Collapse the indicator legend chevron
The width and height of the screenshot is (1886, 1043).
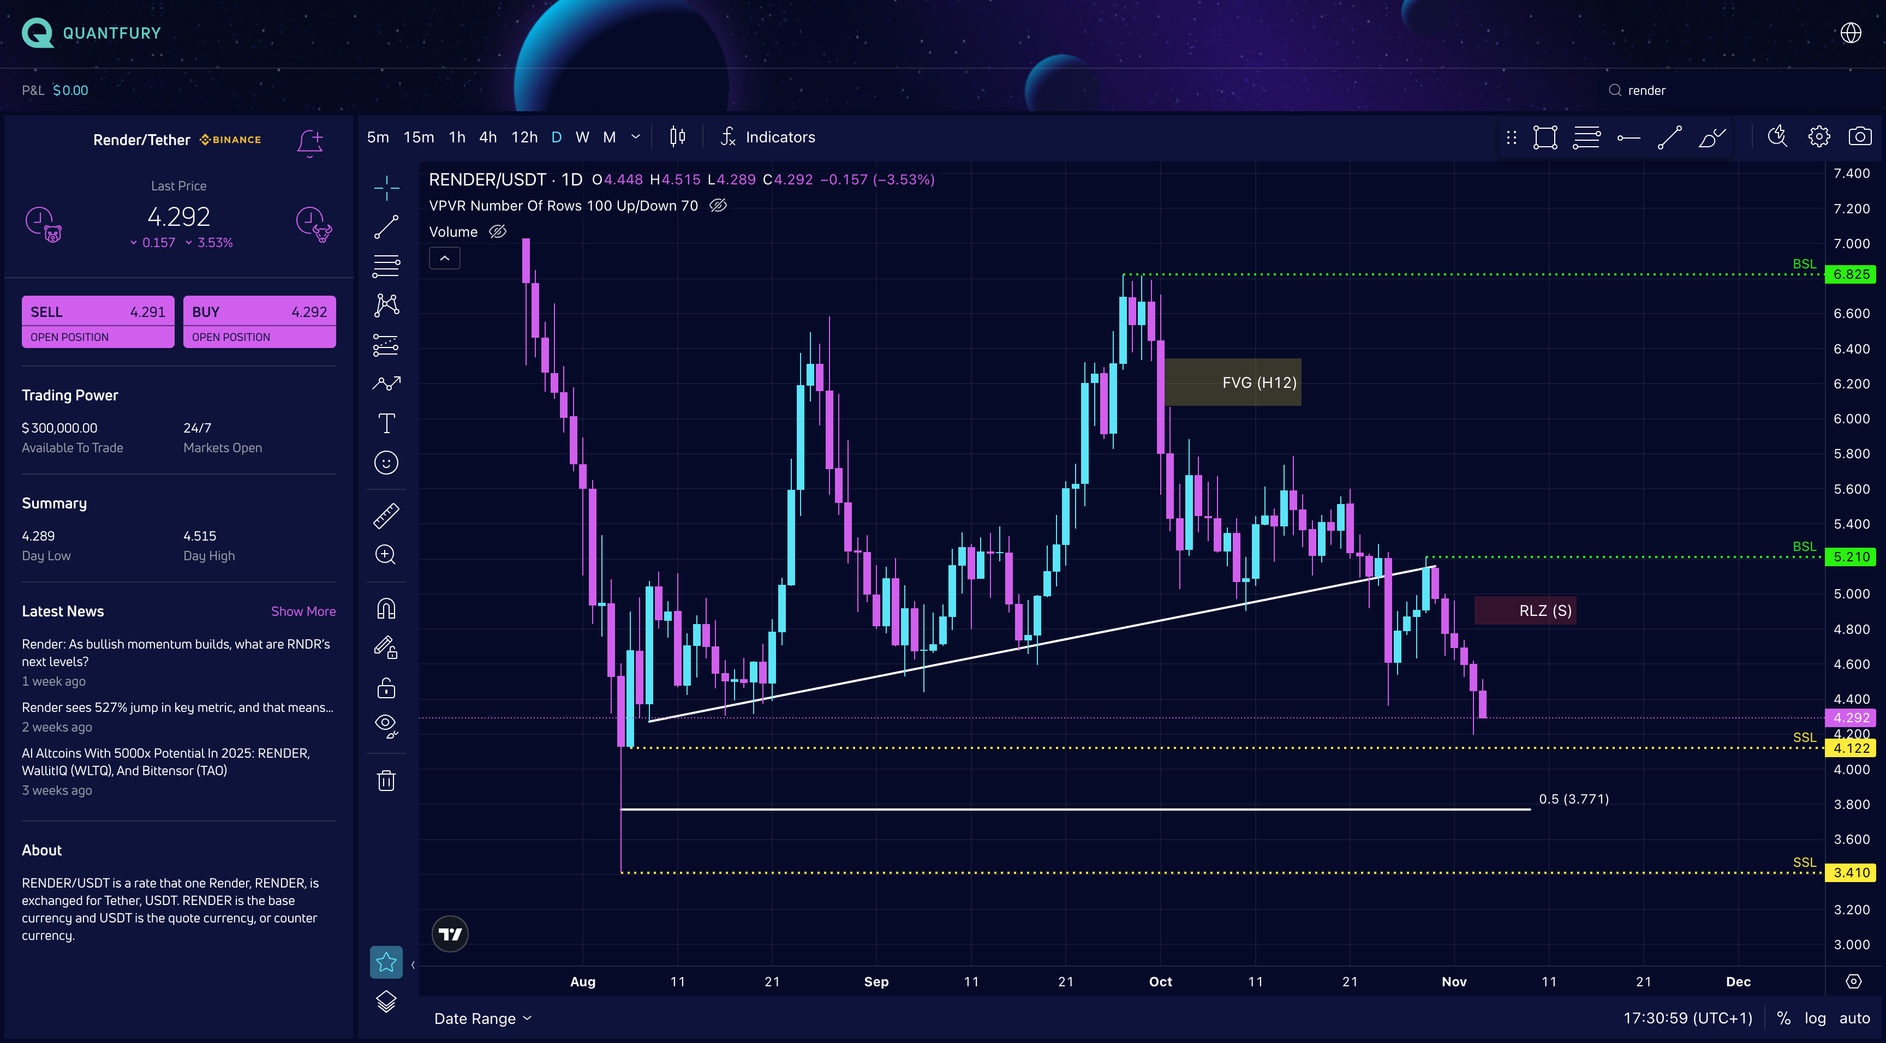click(444, 259)
